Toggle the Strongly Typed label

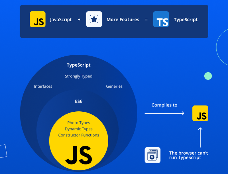click(x=78, y=76)
